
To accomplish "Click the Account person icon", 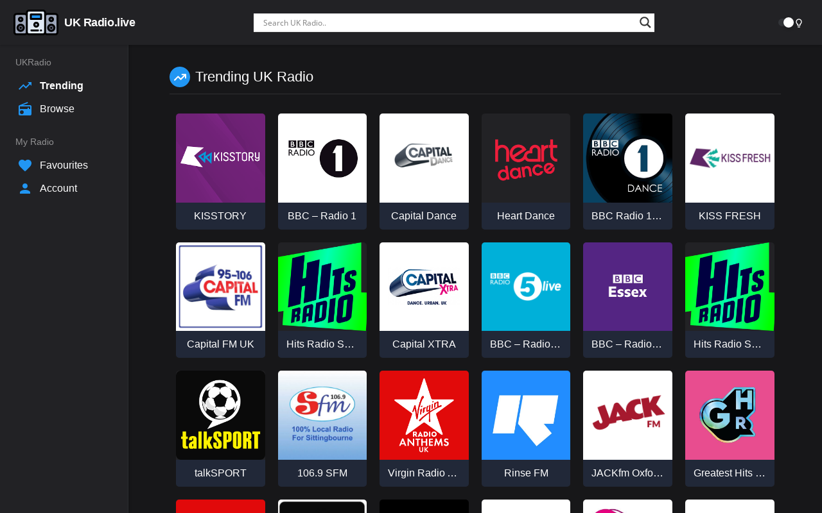I will [x=25, y=189].
